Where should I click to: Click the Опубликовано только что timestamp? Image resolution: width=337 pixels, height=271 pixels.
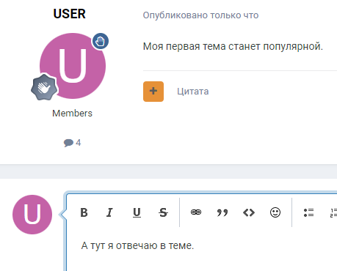200,15
